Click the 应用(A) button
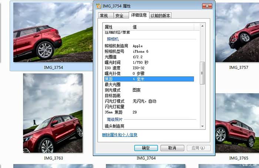Image resolution: width=259 pixels, height=168 pixels. [198, 148]
